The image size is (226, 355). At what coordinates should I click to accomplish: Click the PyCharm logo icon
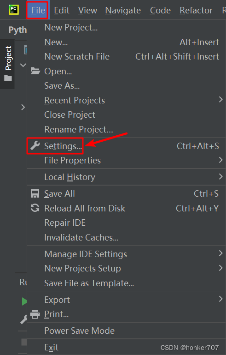(13, 10)
